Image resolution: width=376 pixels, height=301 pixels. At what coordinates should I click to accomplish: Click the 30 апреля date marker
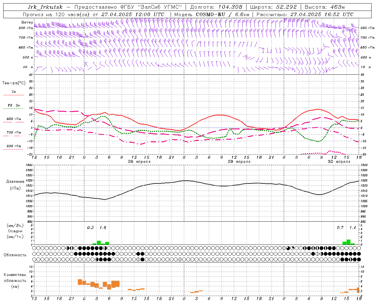[x=339, y=162]
